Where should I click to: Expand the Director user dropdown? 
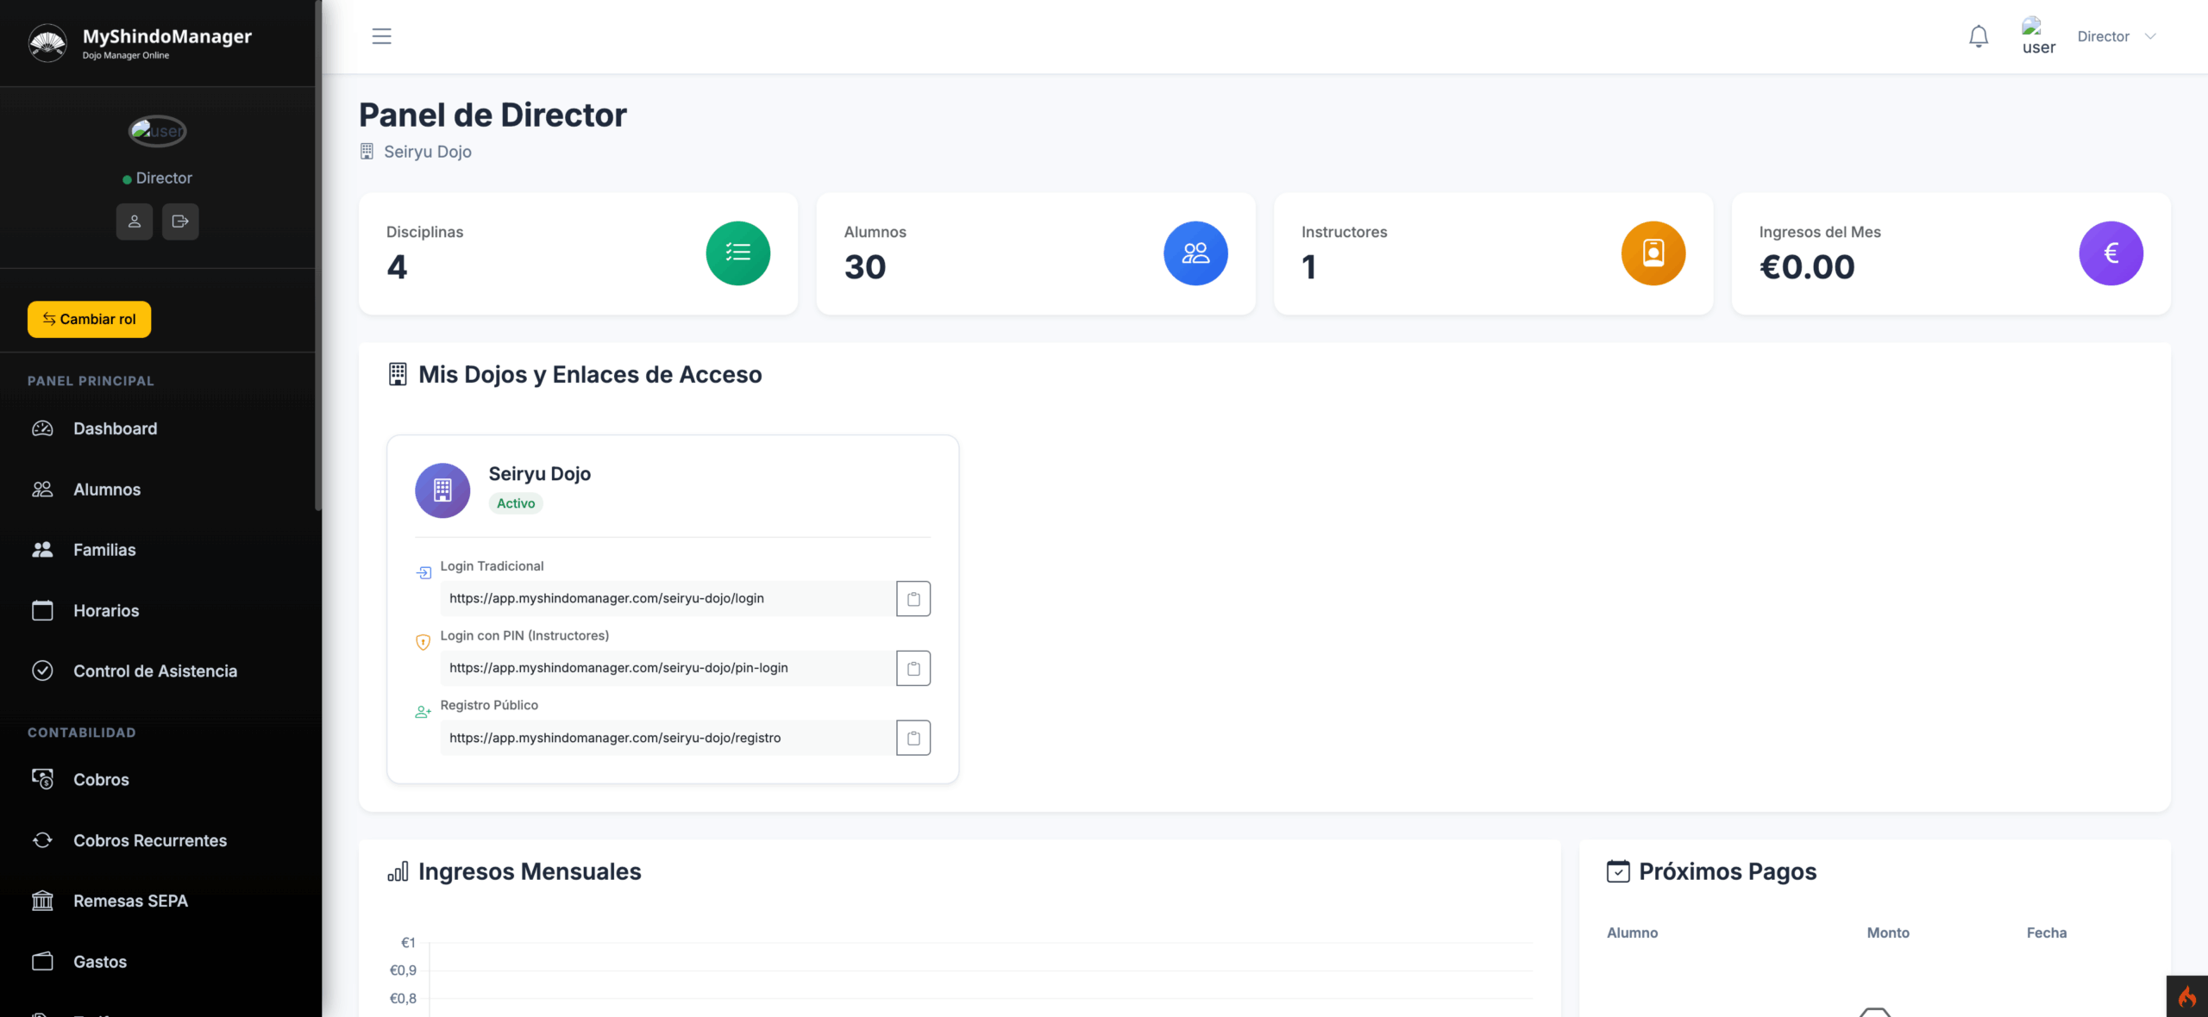(2116, 36)
